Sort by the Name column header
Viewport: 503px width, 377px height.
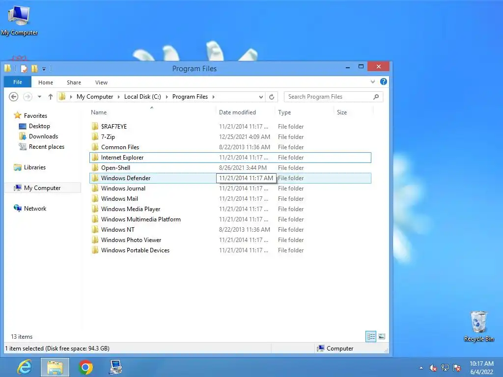tap(152, 112)
